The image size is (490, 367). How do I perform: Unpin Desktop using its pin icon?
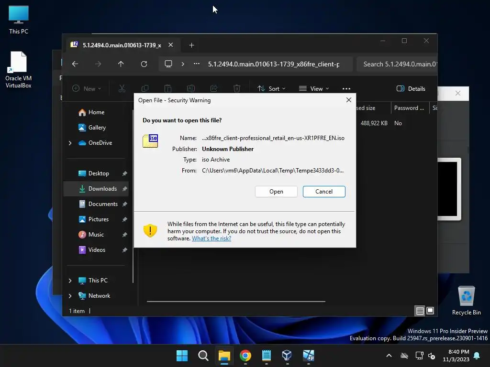point(125,173)
